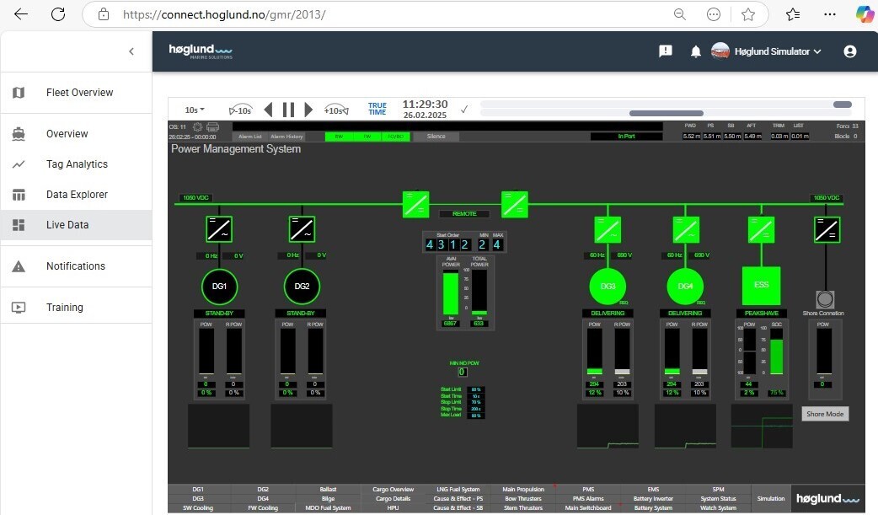
Task: Select the DG2 generator circle
Action: pyautogui.click(x=302, y=287)
